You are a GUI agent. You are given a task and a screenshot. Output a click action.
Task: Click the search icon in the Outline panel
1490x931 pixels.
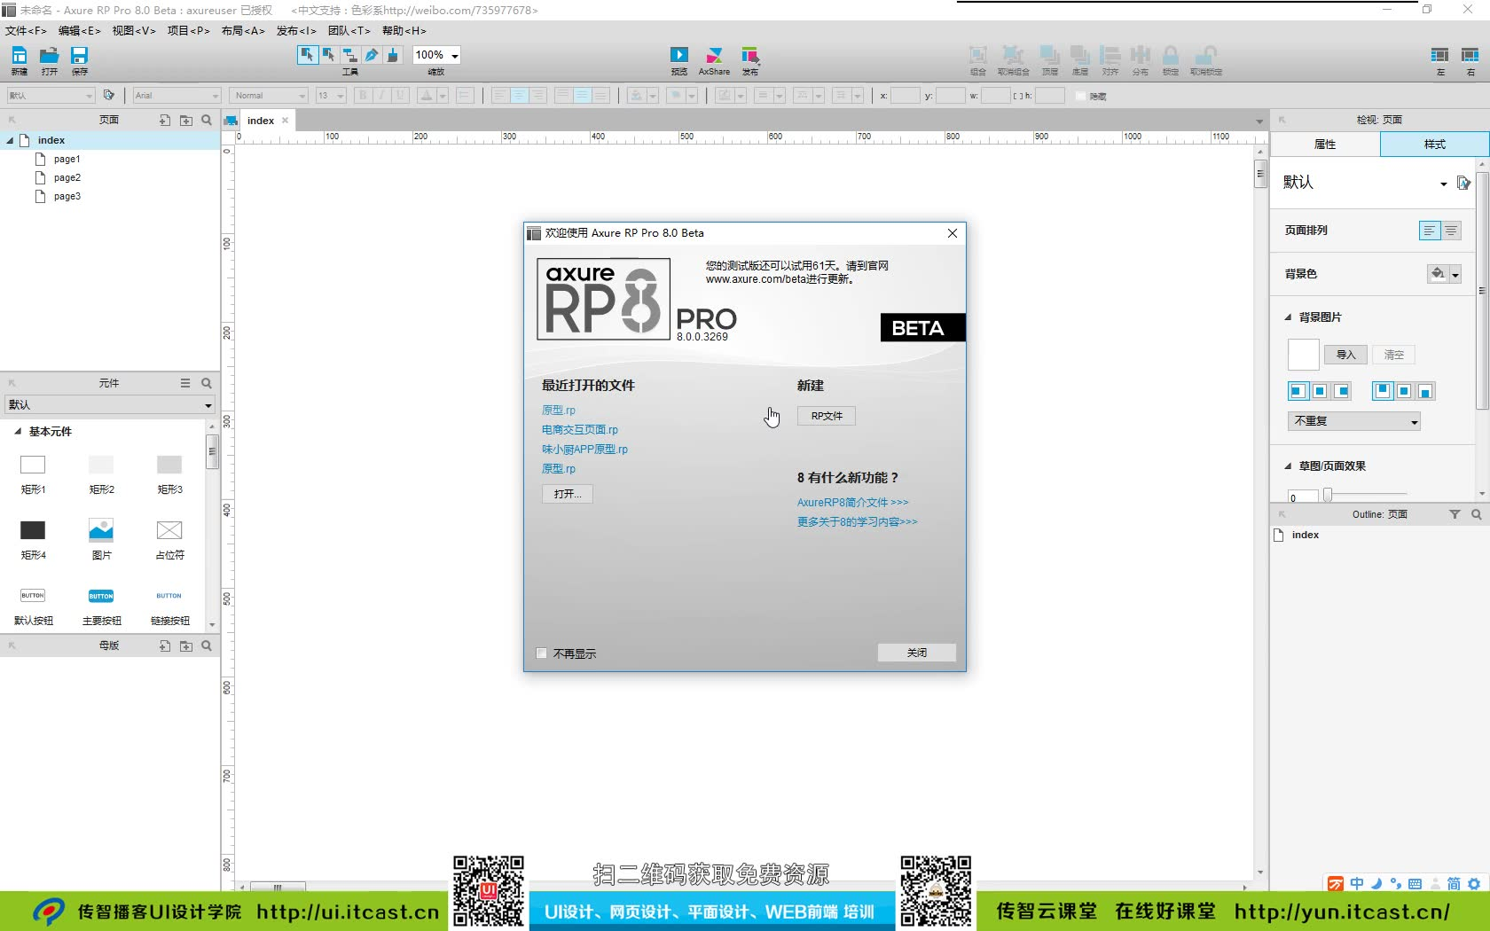[x=1477, y=514]
